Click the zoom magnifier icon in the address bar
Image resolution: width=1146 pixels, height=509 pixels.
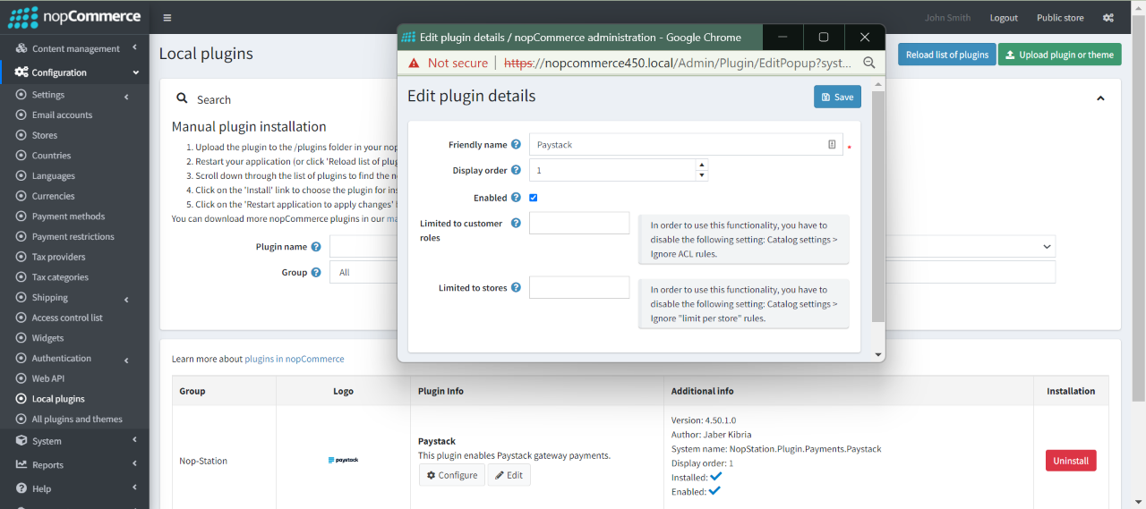click(869, 64)
